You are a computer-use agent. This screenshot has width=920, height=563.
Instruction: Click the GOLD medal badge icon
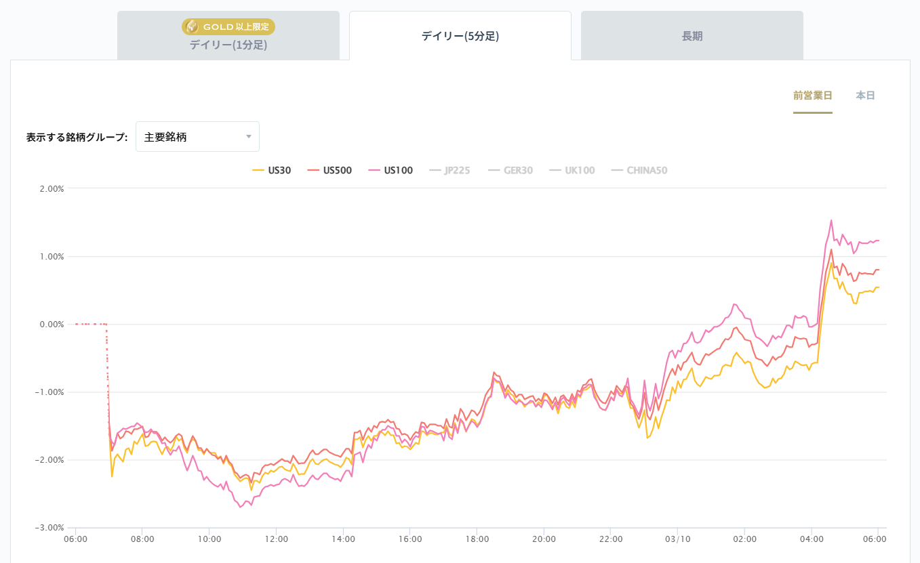coord(192,27)
